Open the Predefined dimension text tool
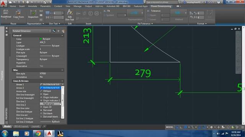Image resolution: width=245 pixels, height=137 pixels. [6, 14]
